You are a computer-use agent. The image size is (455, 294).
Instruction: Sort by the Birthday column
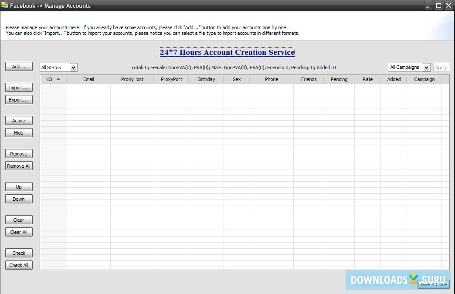pyautogui.click(x=206, y=79)
